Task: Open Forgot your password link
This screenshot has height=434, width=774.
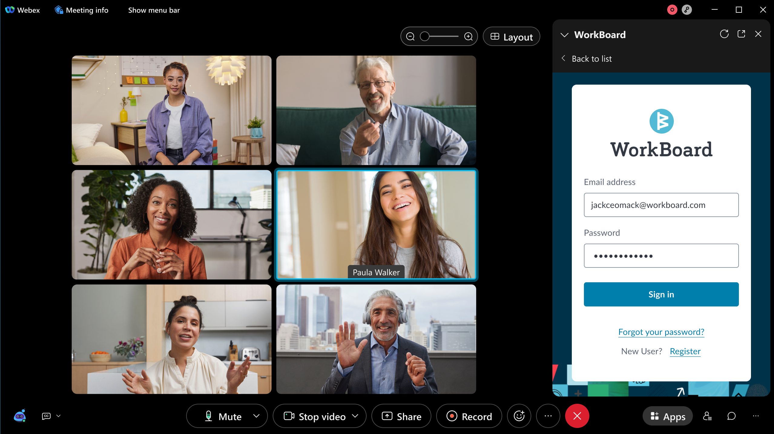Action: [661, 332]
